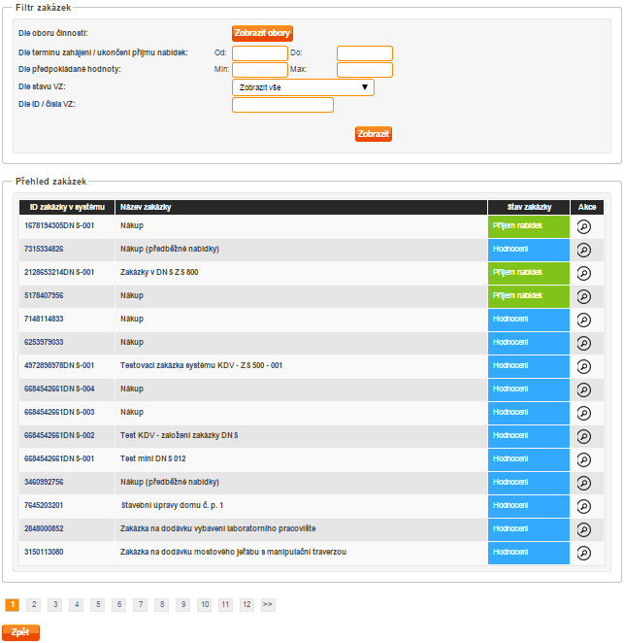
Task: Focus the 'Od' start date field
Action: (260, 53)
